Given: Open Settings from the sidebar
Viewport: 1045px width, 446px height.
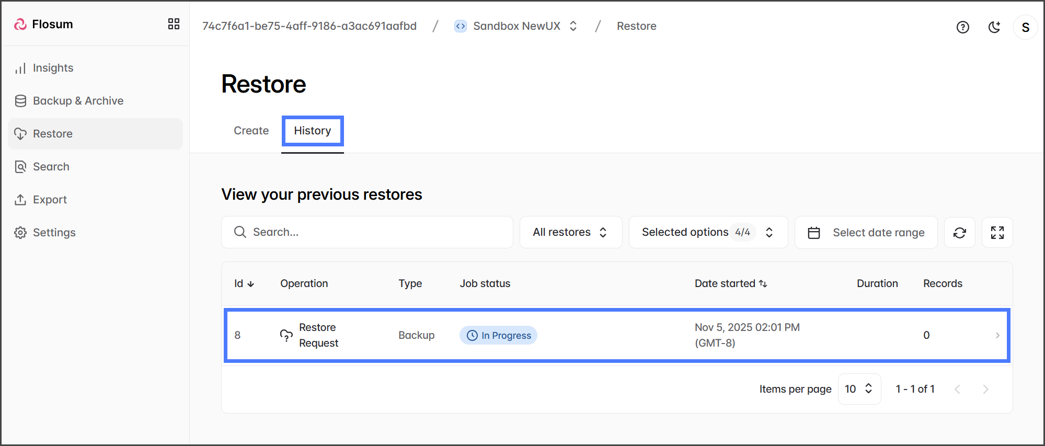Looking at the screenshot, I should coord(54,233).
